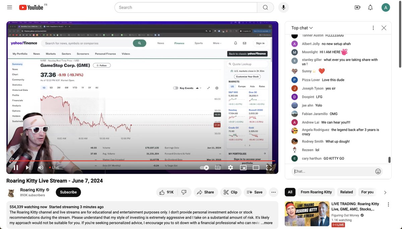
Task: Open the Create video menu
Action: [357, 7]
